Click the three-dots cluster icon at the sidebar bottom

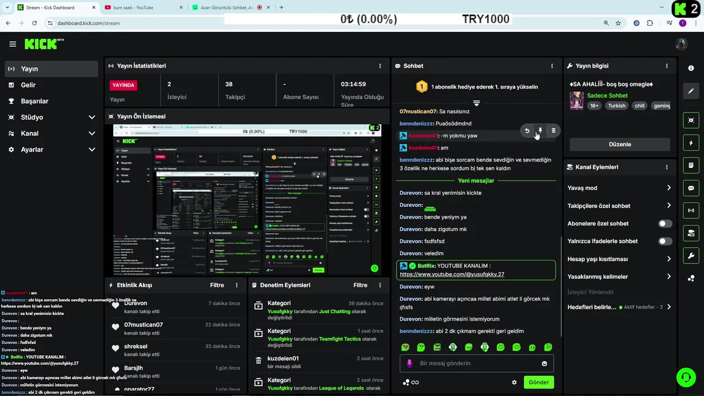(x=691, y=278)
